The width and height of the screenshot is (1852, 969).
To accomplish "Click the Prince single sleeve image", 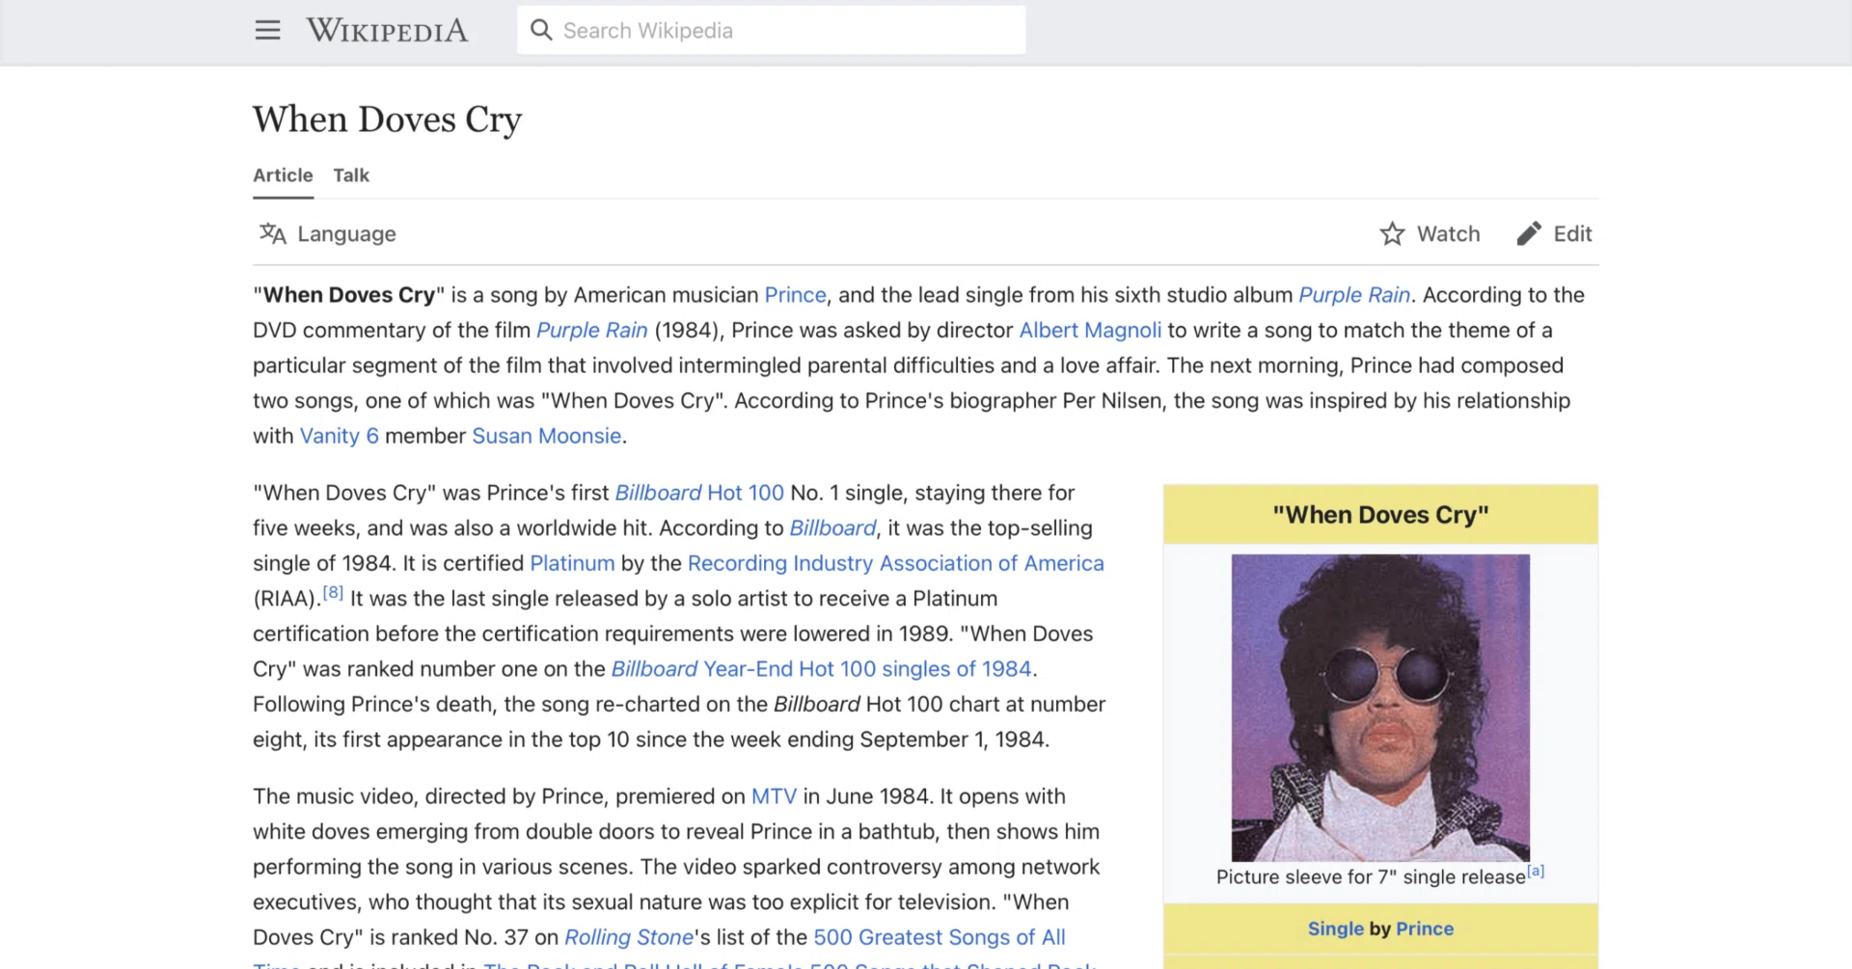I will coord(1380,708).
